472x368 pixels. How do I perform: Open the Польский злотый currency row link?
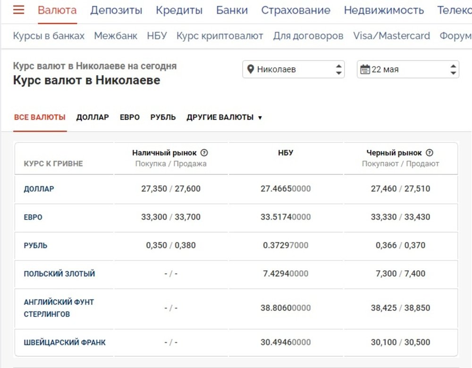pos(59,274)
